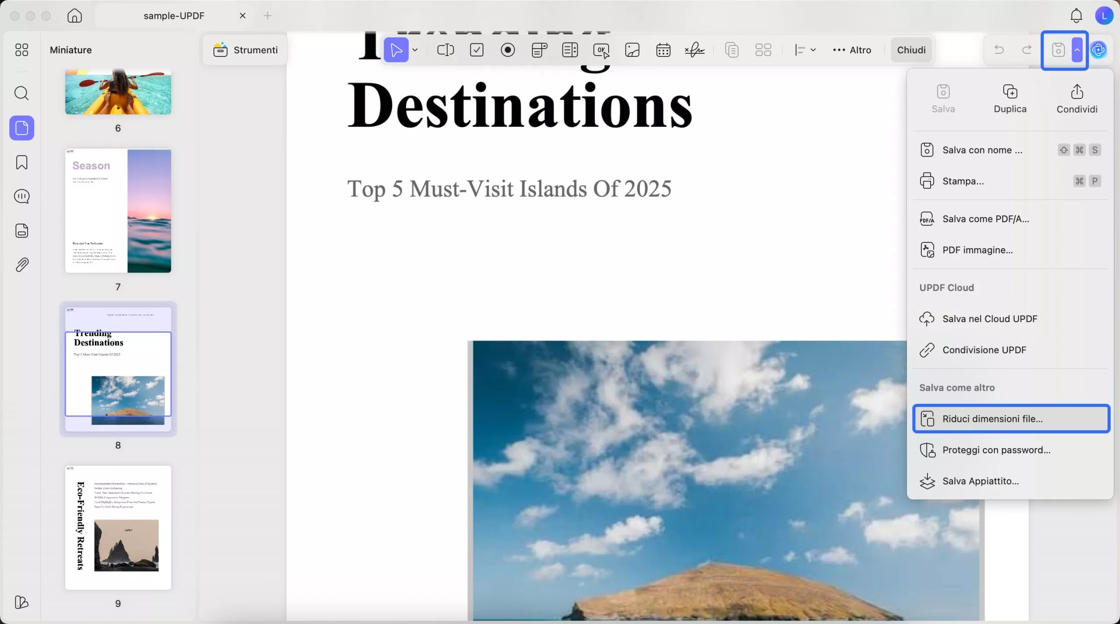Collapse the save options chevron menu
The width and height of the screenshot is (1120, 624).
[x=1077, y=50]
